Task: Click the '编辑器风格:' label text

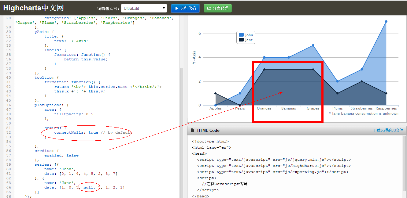Action: pos(108,8)
